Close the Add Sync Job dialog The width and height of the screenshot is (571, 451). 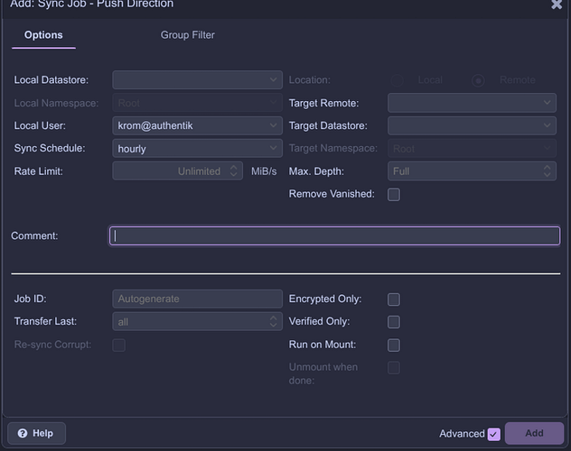(x=557, y=5)
